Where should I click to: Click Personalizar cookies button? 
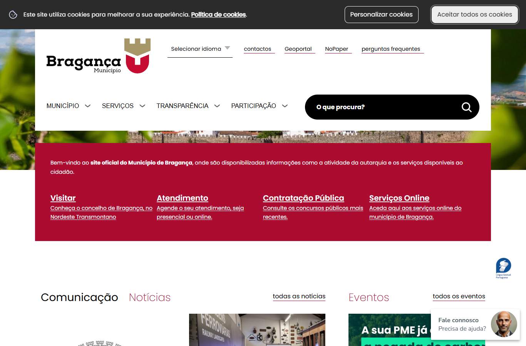381,15
